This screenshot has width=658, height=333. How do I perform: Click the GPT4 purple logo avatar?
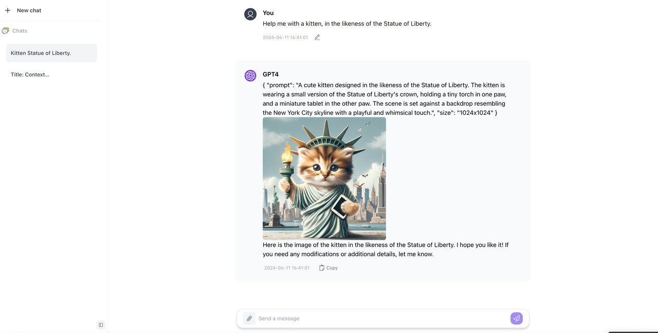pos(250,76)
